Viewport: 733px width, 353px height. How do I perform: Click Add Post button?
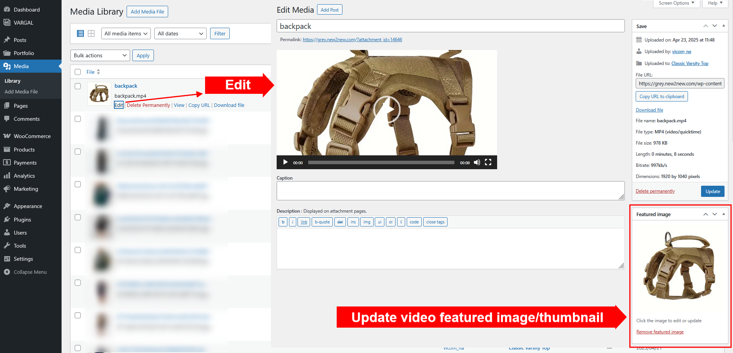330,10
